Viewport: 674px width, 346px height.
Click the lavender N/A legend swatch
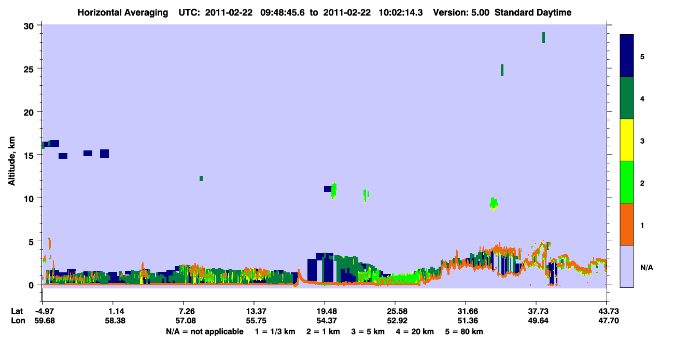(x=627, y=266)
